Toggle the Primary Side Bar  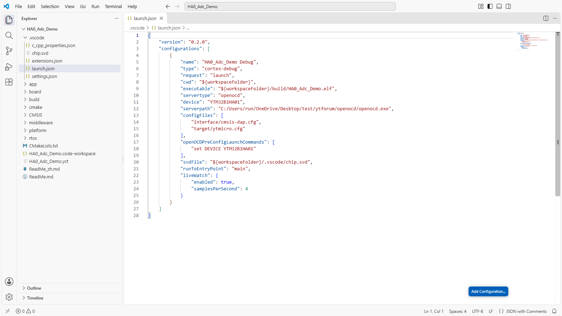point(490,6)
